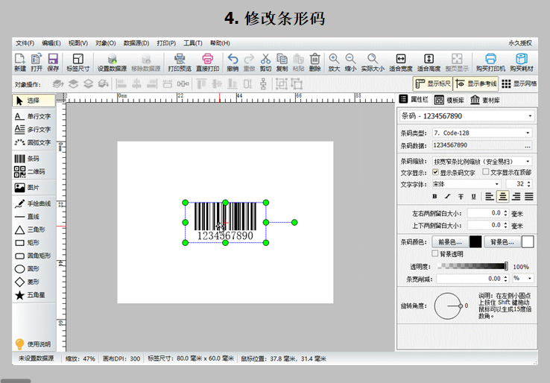
Task: Click the white background color swatch
Action: coord(528,242)
